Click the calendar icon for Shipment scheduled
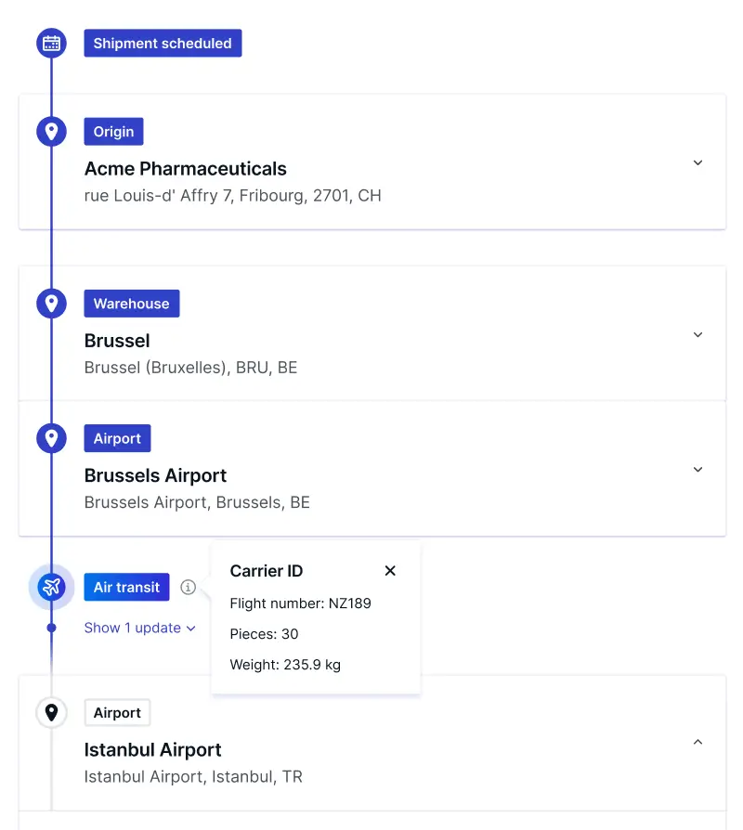 point(51,43)
